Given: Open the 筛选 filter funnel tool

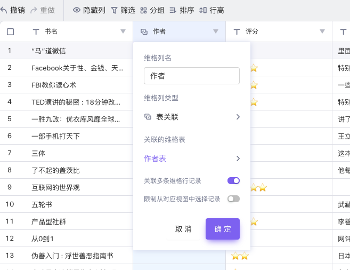Looking at the screenshot, I should (x=114, y=10).
